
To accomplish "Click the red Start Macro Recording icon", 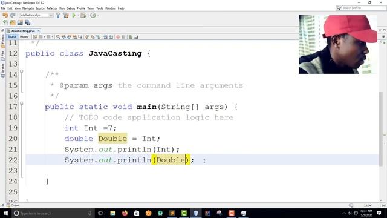I will (x=118, y=37).
